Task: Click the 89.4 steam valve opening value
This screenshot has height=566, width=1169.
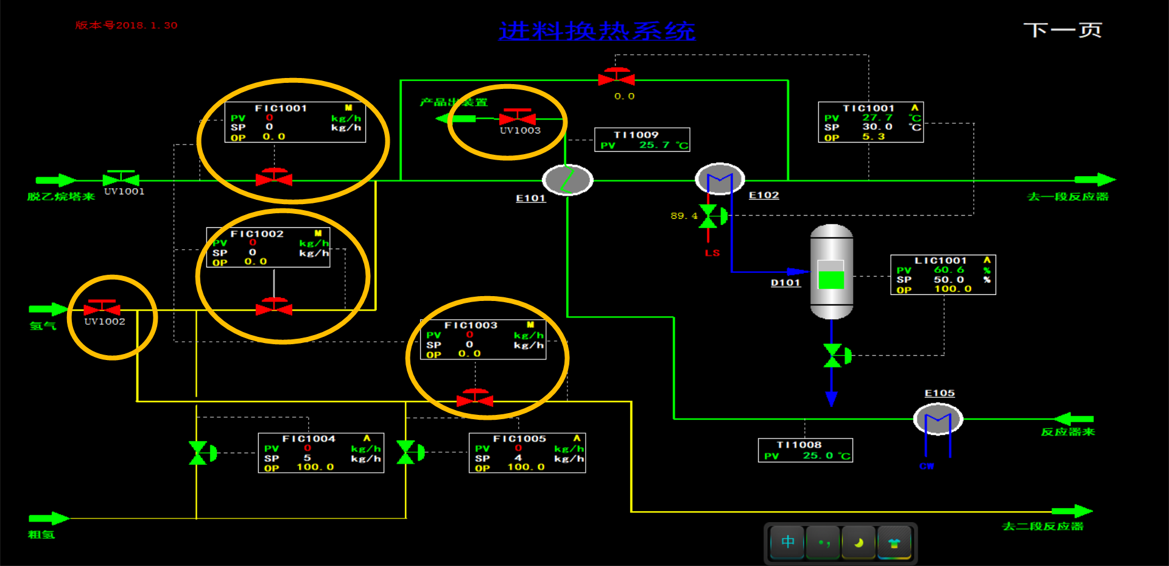Action: [x=684, y=216]
